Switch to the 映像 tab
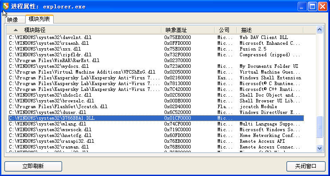 point(15,20)
